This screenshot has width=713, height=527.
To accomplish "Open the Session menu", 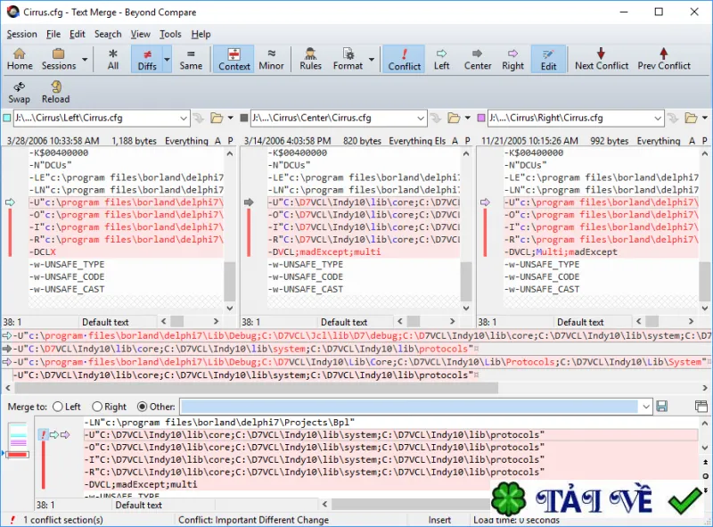I will [x=21, y=34].
